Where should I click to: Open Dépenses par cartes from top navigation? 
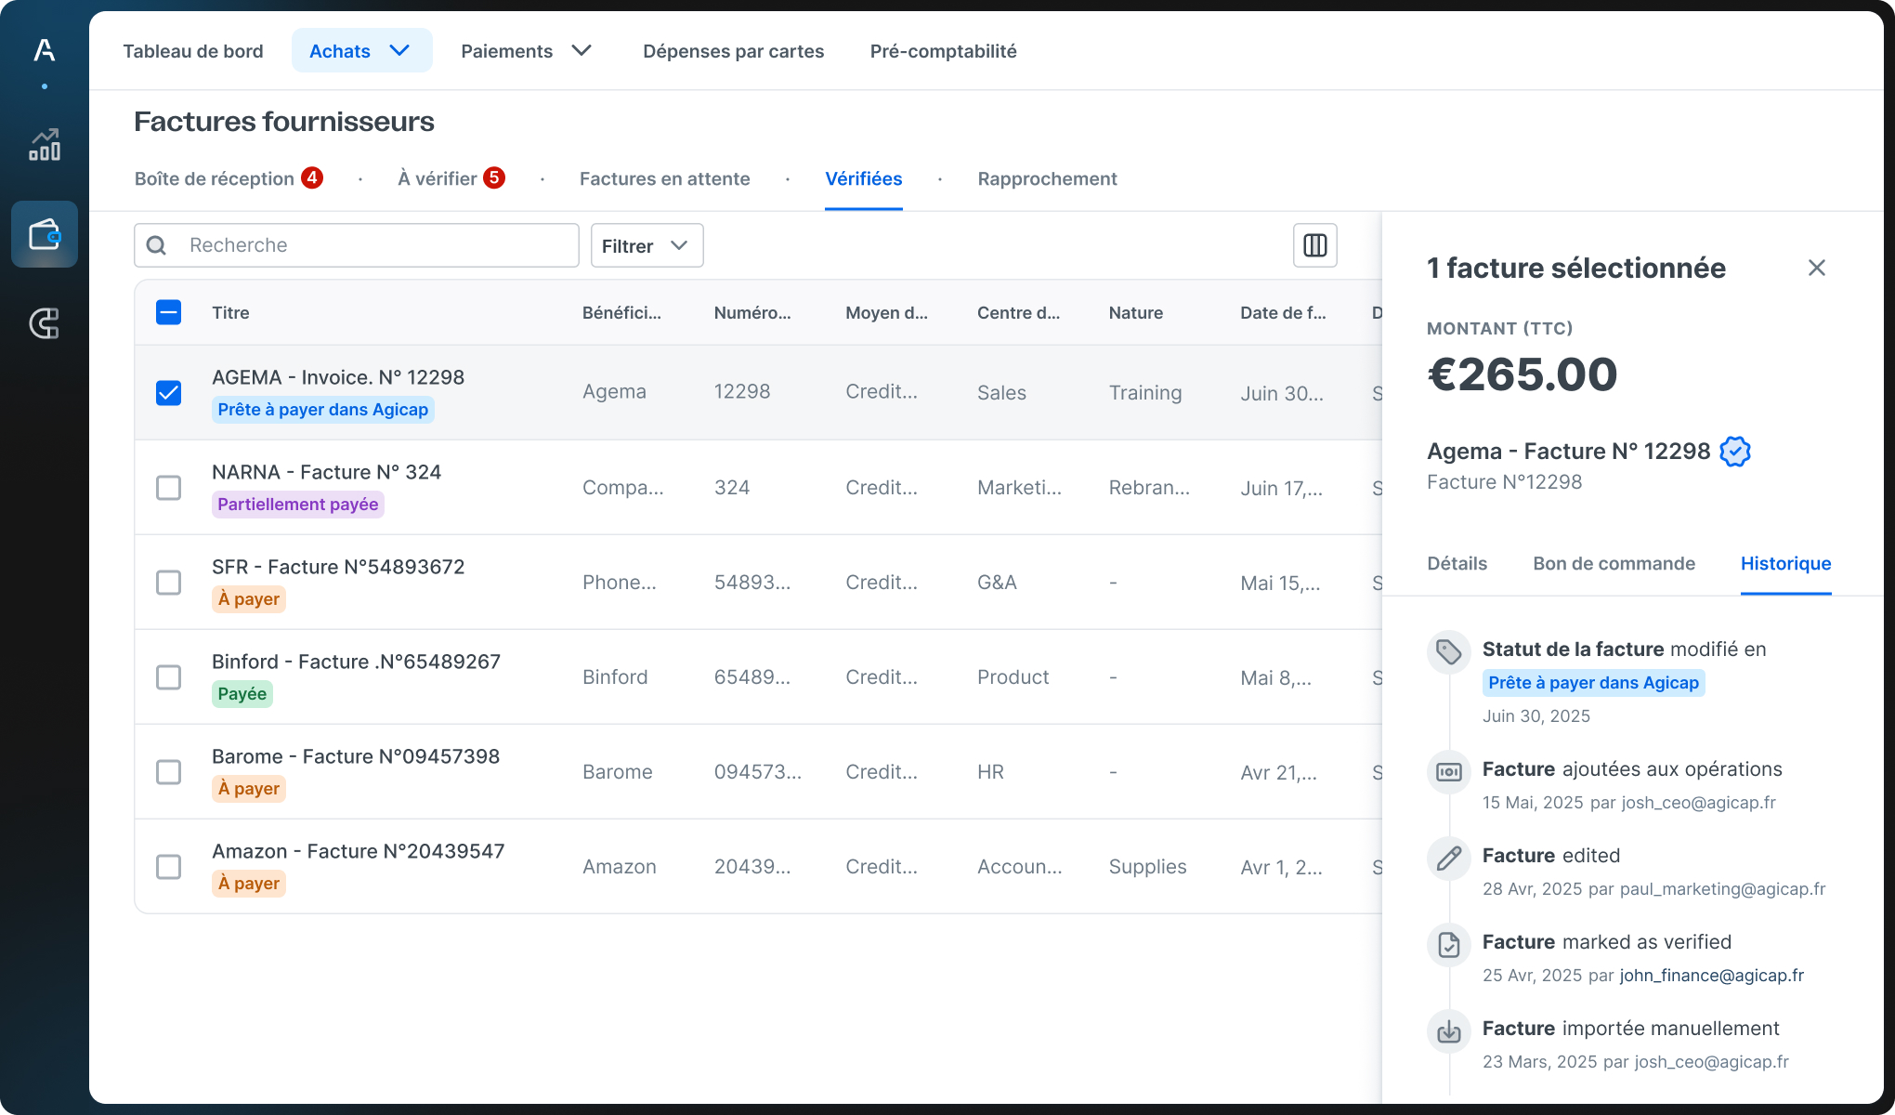click(x=733, y=51)
